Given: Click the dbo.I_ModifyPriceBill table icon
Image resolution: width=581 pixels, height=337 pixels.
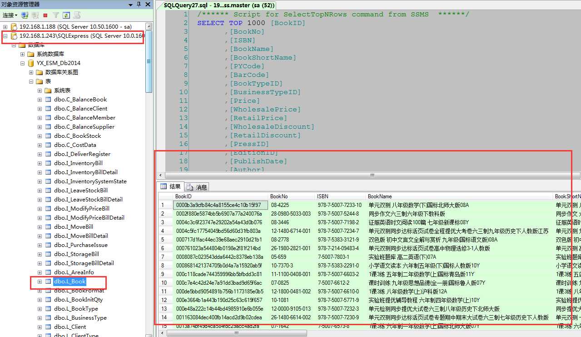Looking at the screenshot, I should pyautogui.click(x=48, y=209).
